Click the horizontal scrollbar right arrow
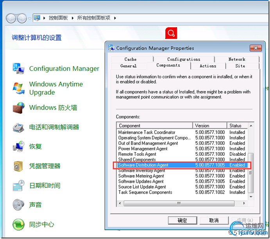This screenshot has width=270, height=239. [244, 203]
